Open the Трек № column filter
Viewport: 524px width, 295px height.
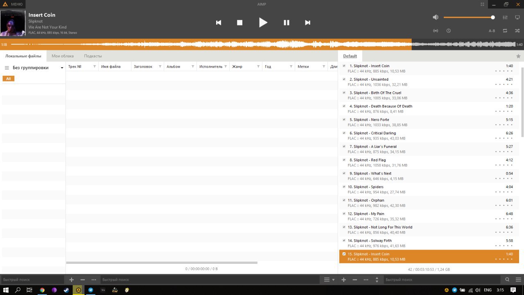95,66
